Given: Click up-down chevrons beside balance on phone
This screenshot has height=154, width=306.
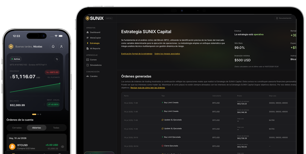Looking at the screenshot, I should click(44, 105).
